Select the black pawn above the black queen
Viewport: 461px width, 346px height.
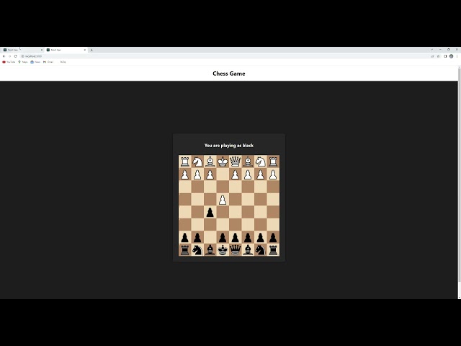236,237
